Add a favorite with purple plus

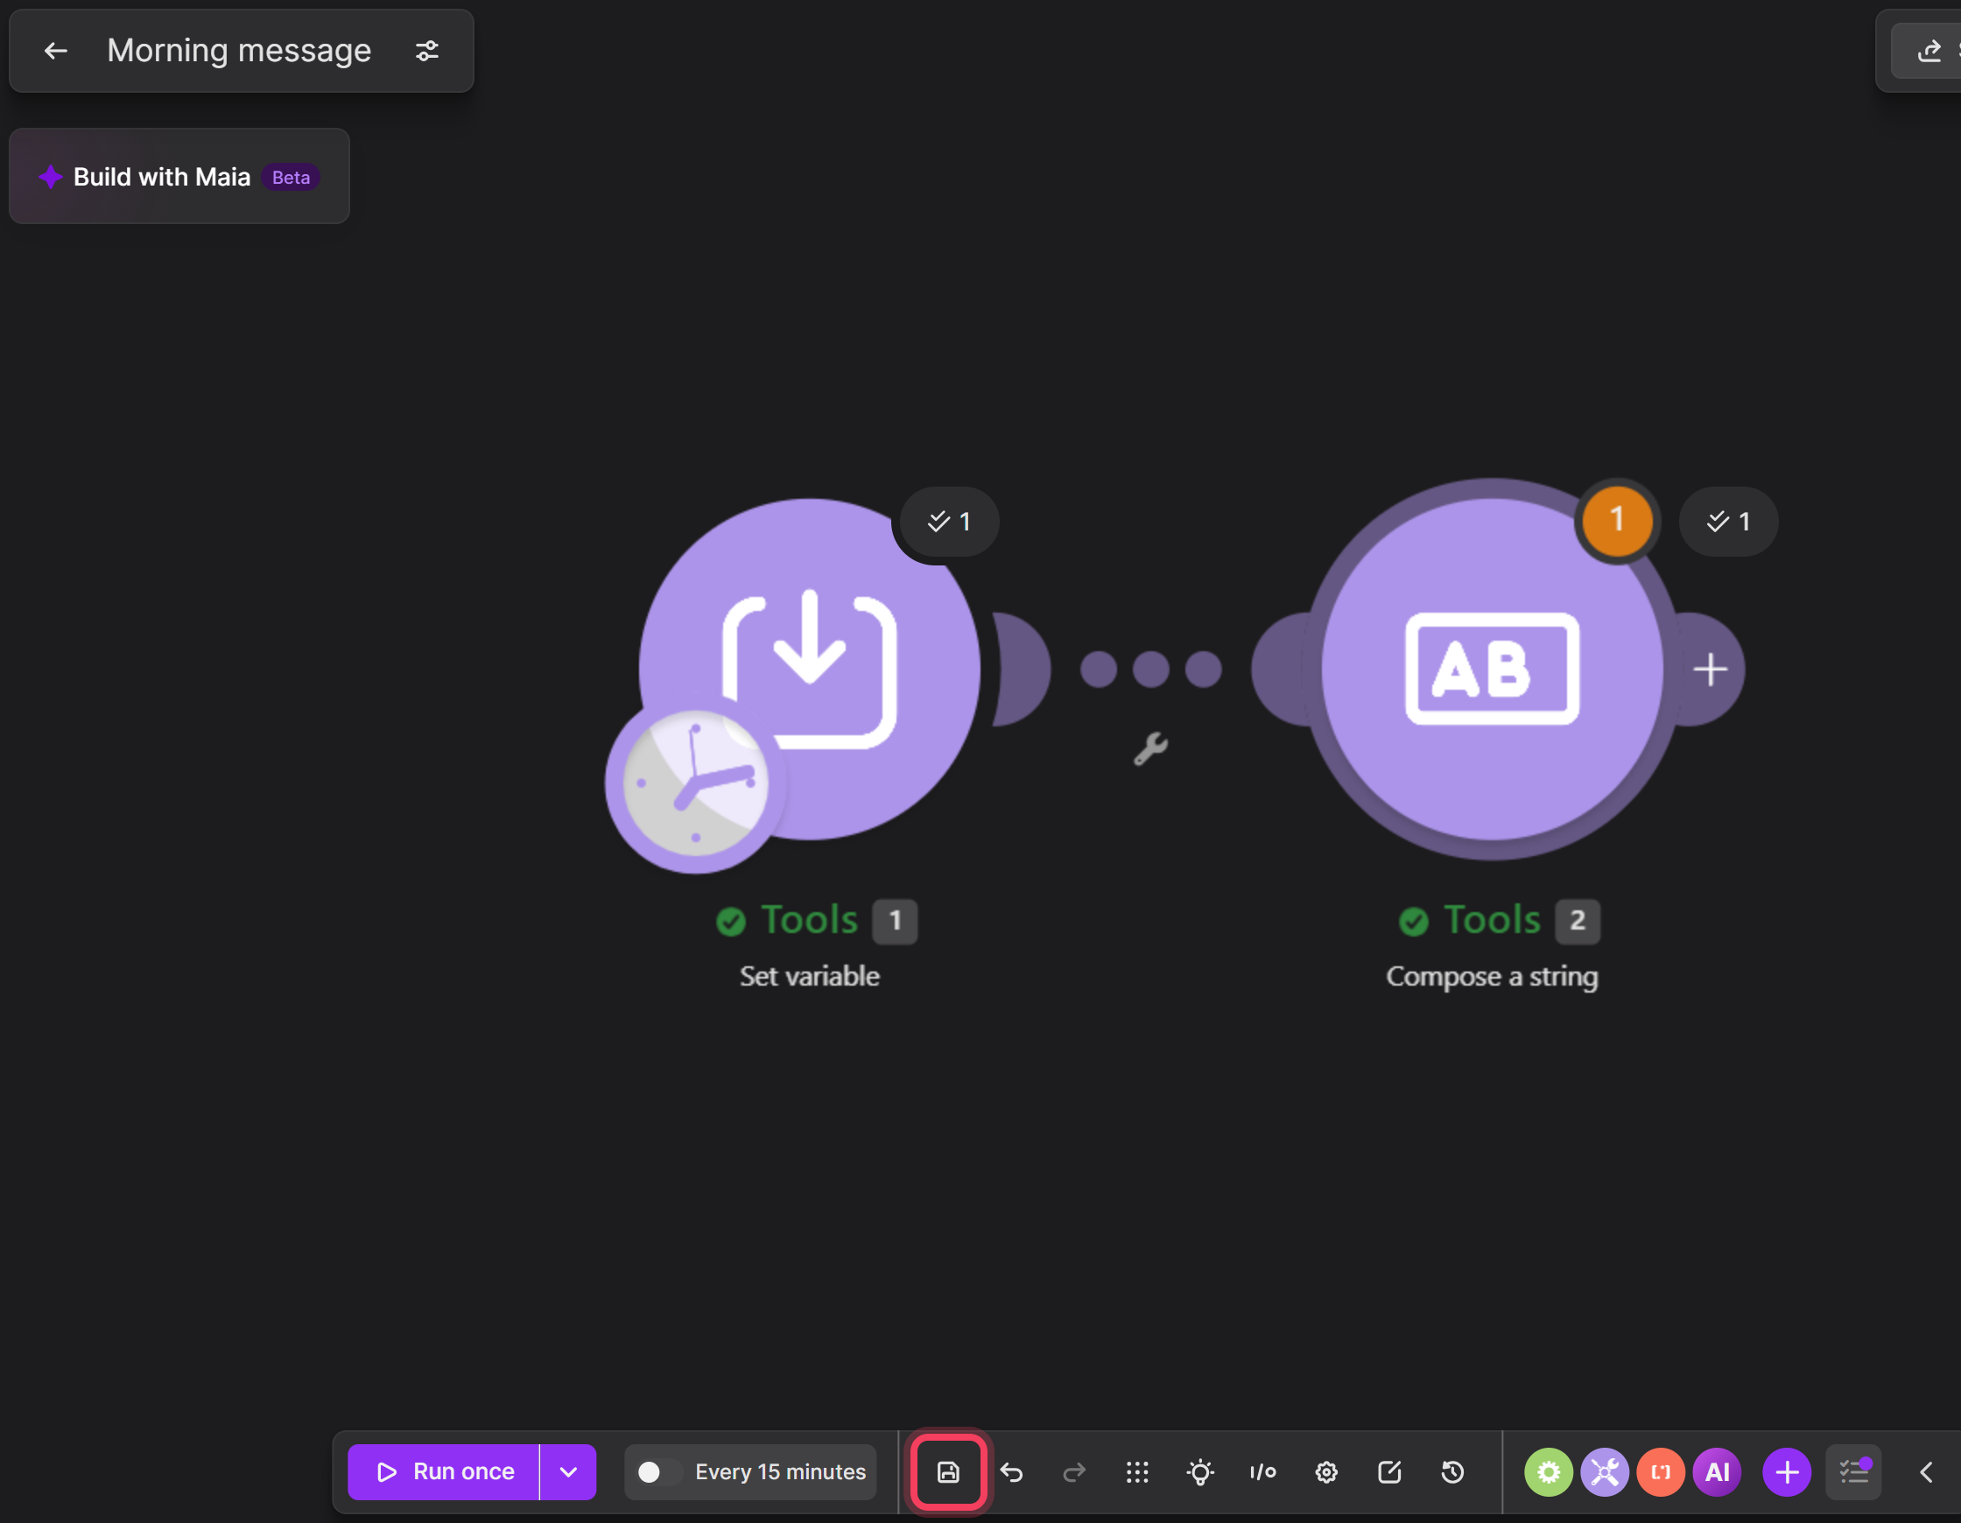coord(1787,1472)
